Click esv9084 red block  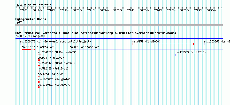click(x=39, y=60)
